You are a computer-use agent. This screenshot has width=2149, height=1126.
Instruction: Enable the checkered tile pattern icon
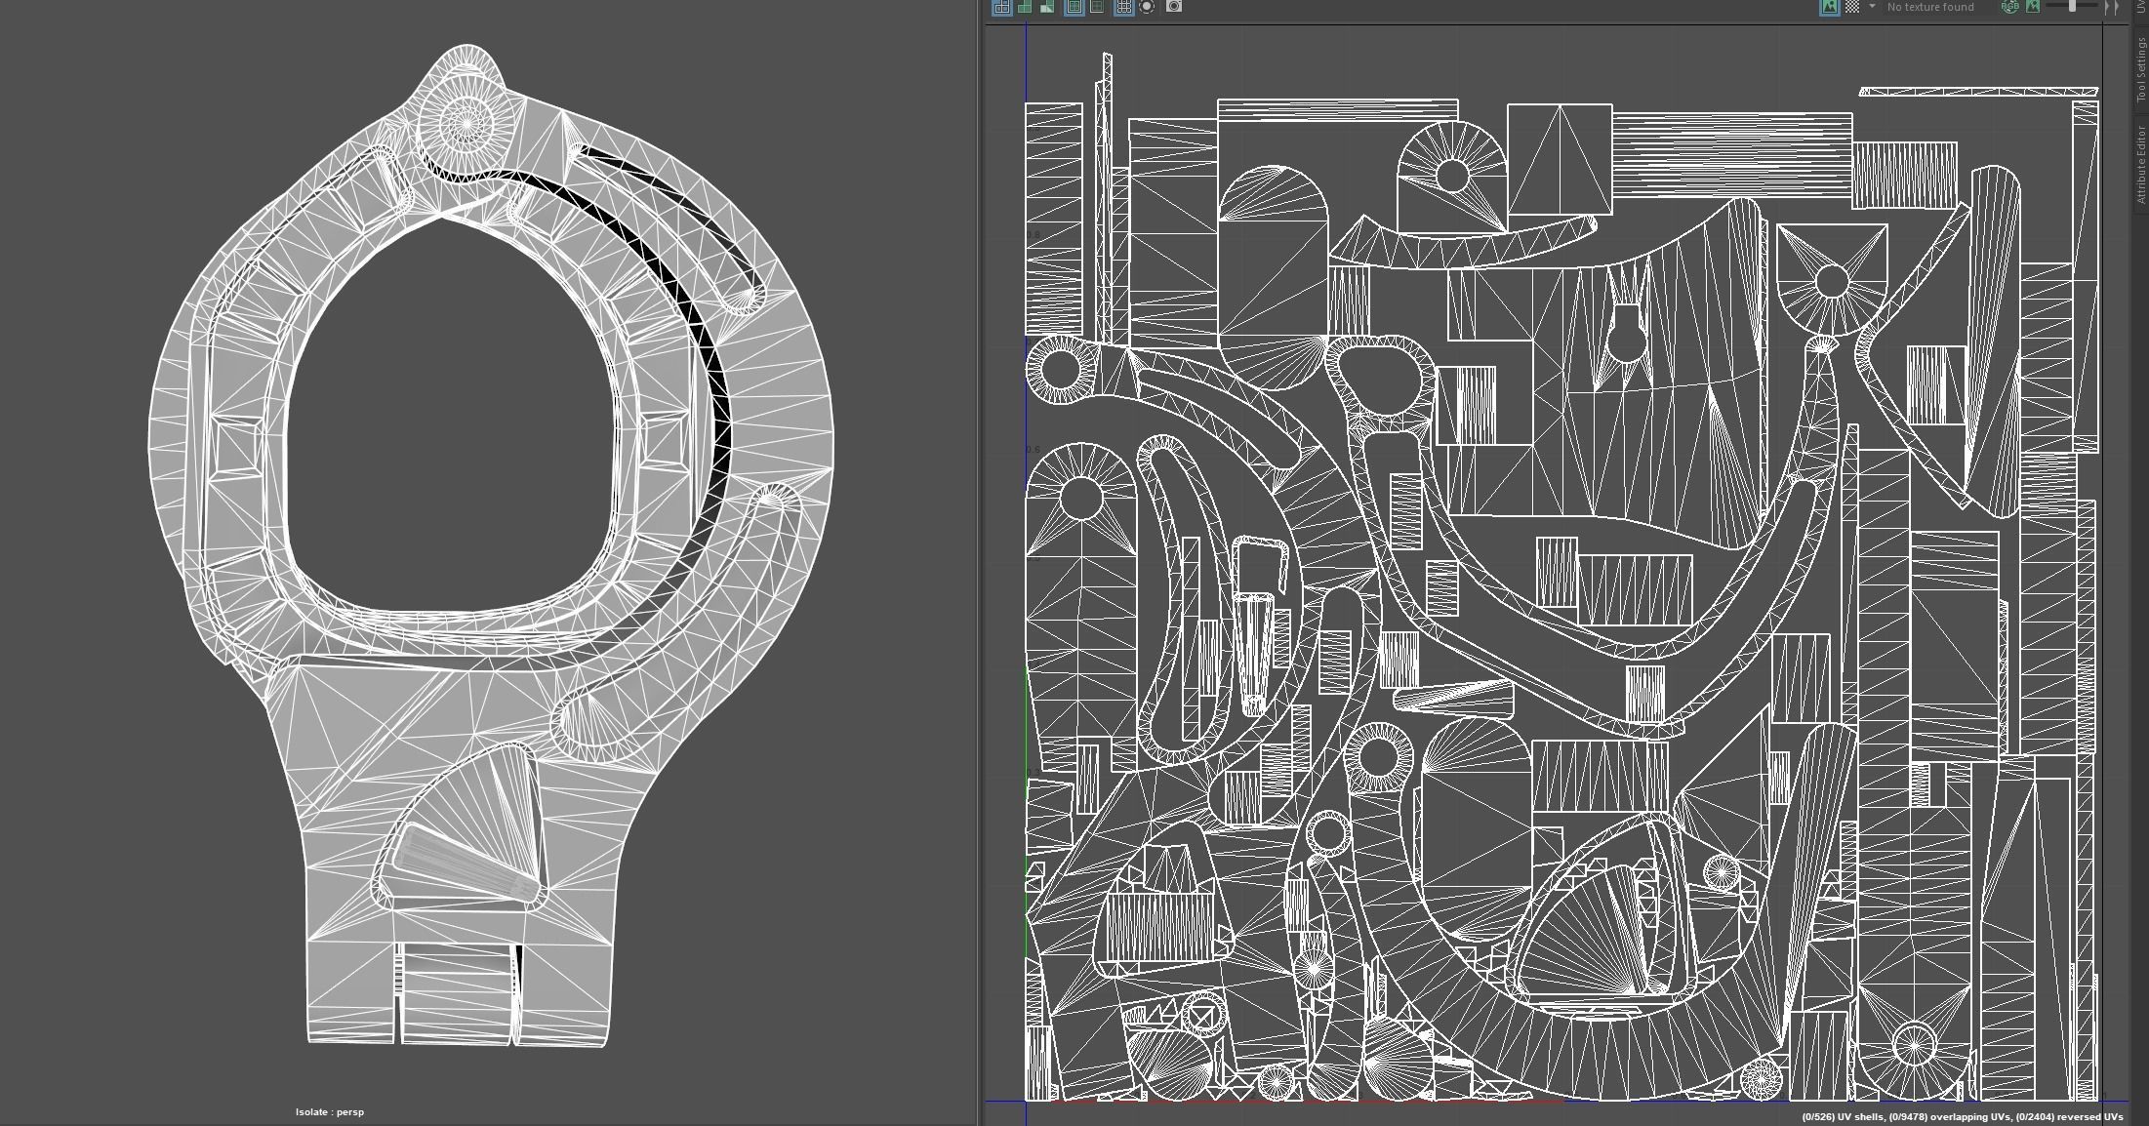[x=1851, y=7]
